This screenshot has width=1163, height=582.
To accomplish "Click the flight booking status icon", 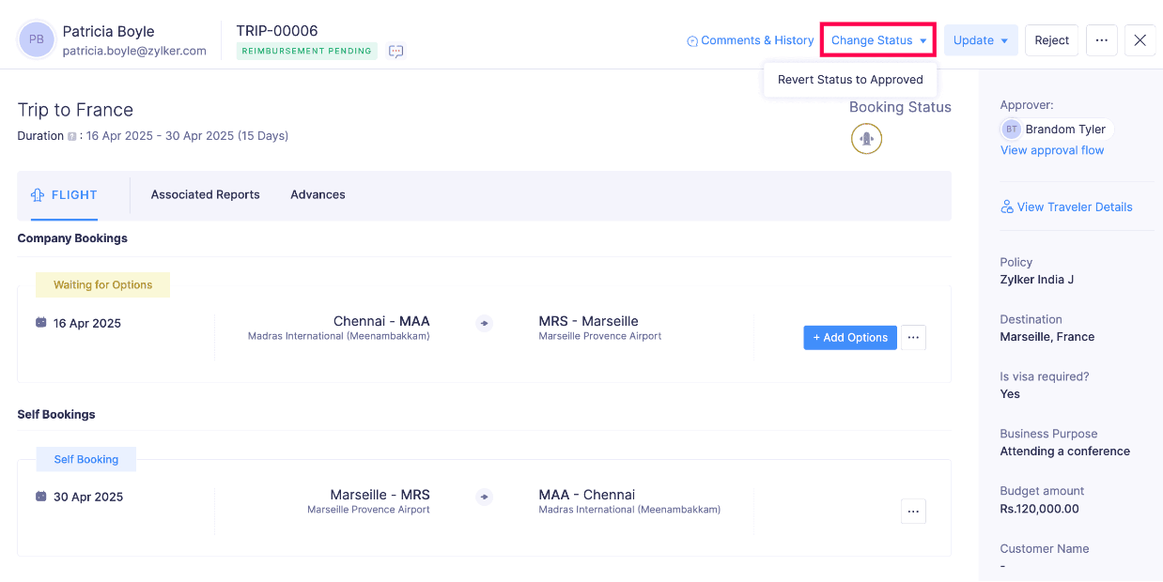I will click(x=866, y=139).
